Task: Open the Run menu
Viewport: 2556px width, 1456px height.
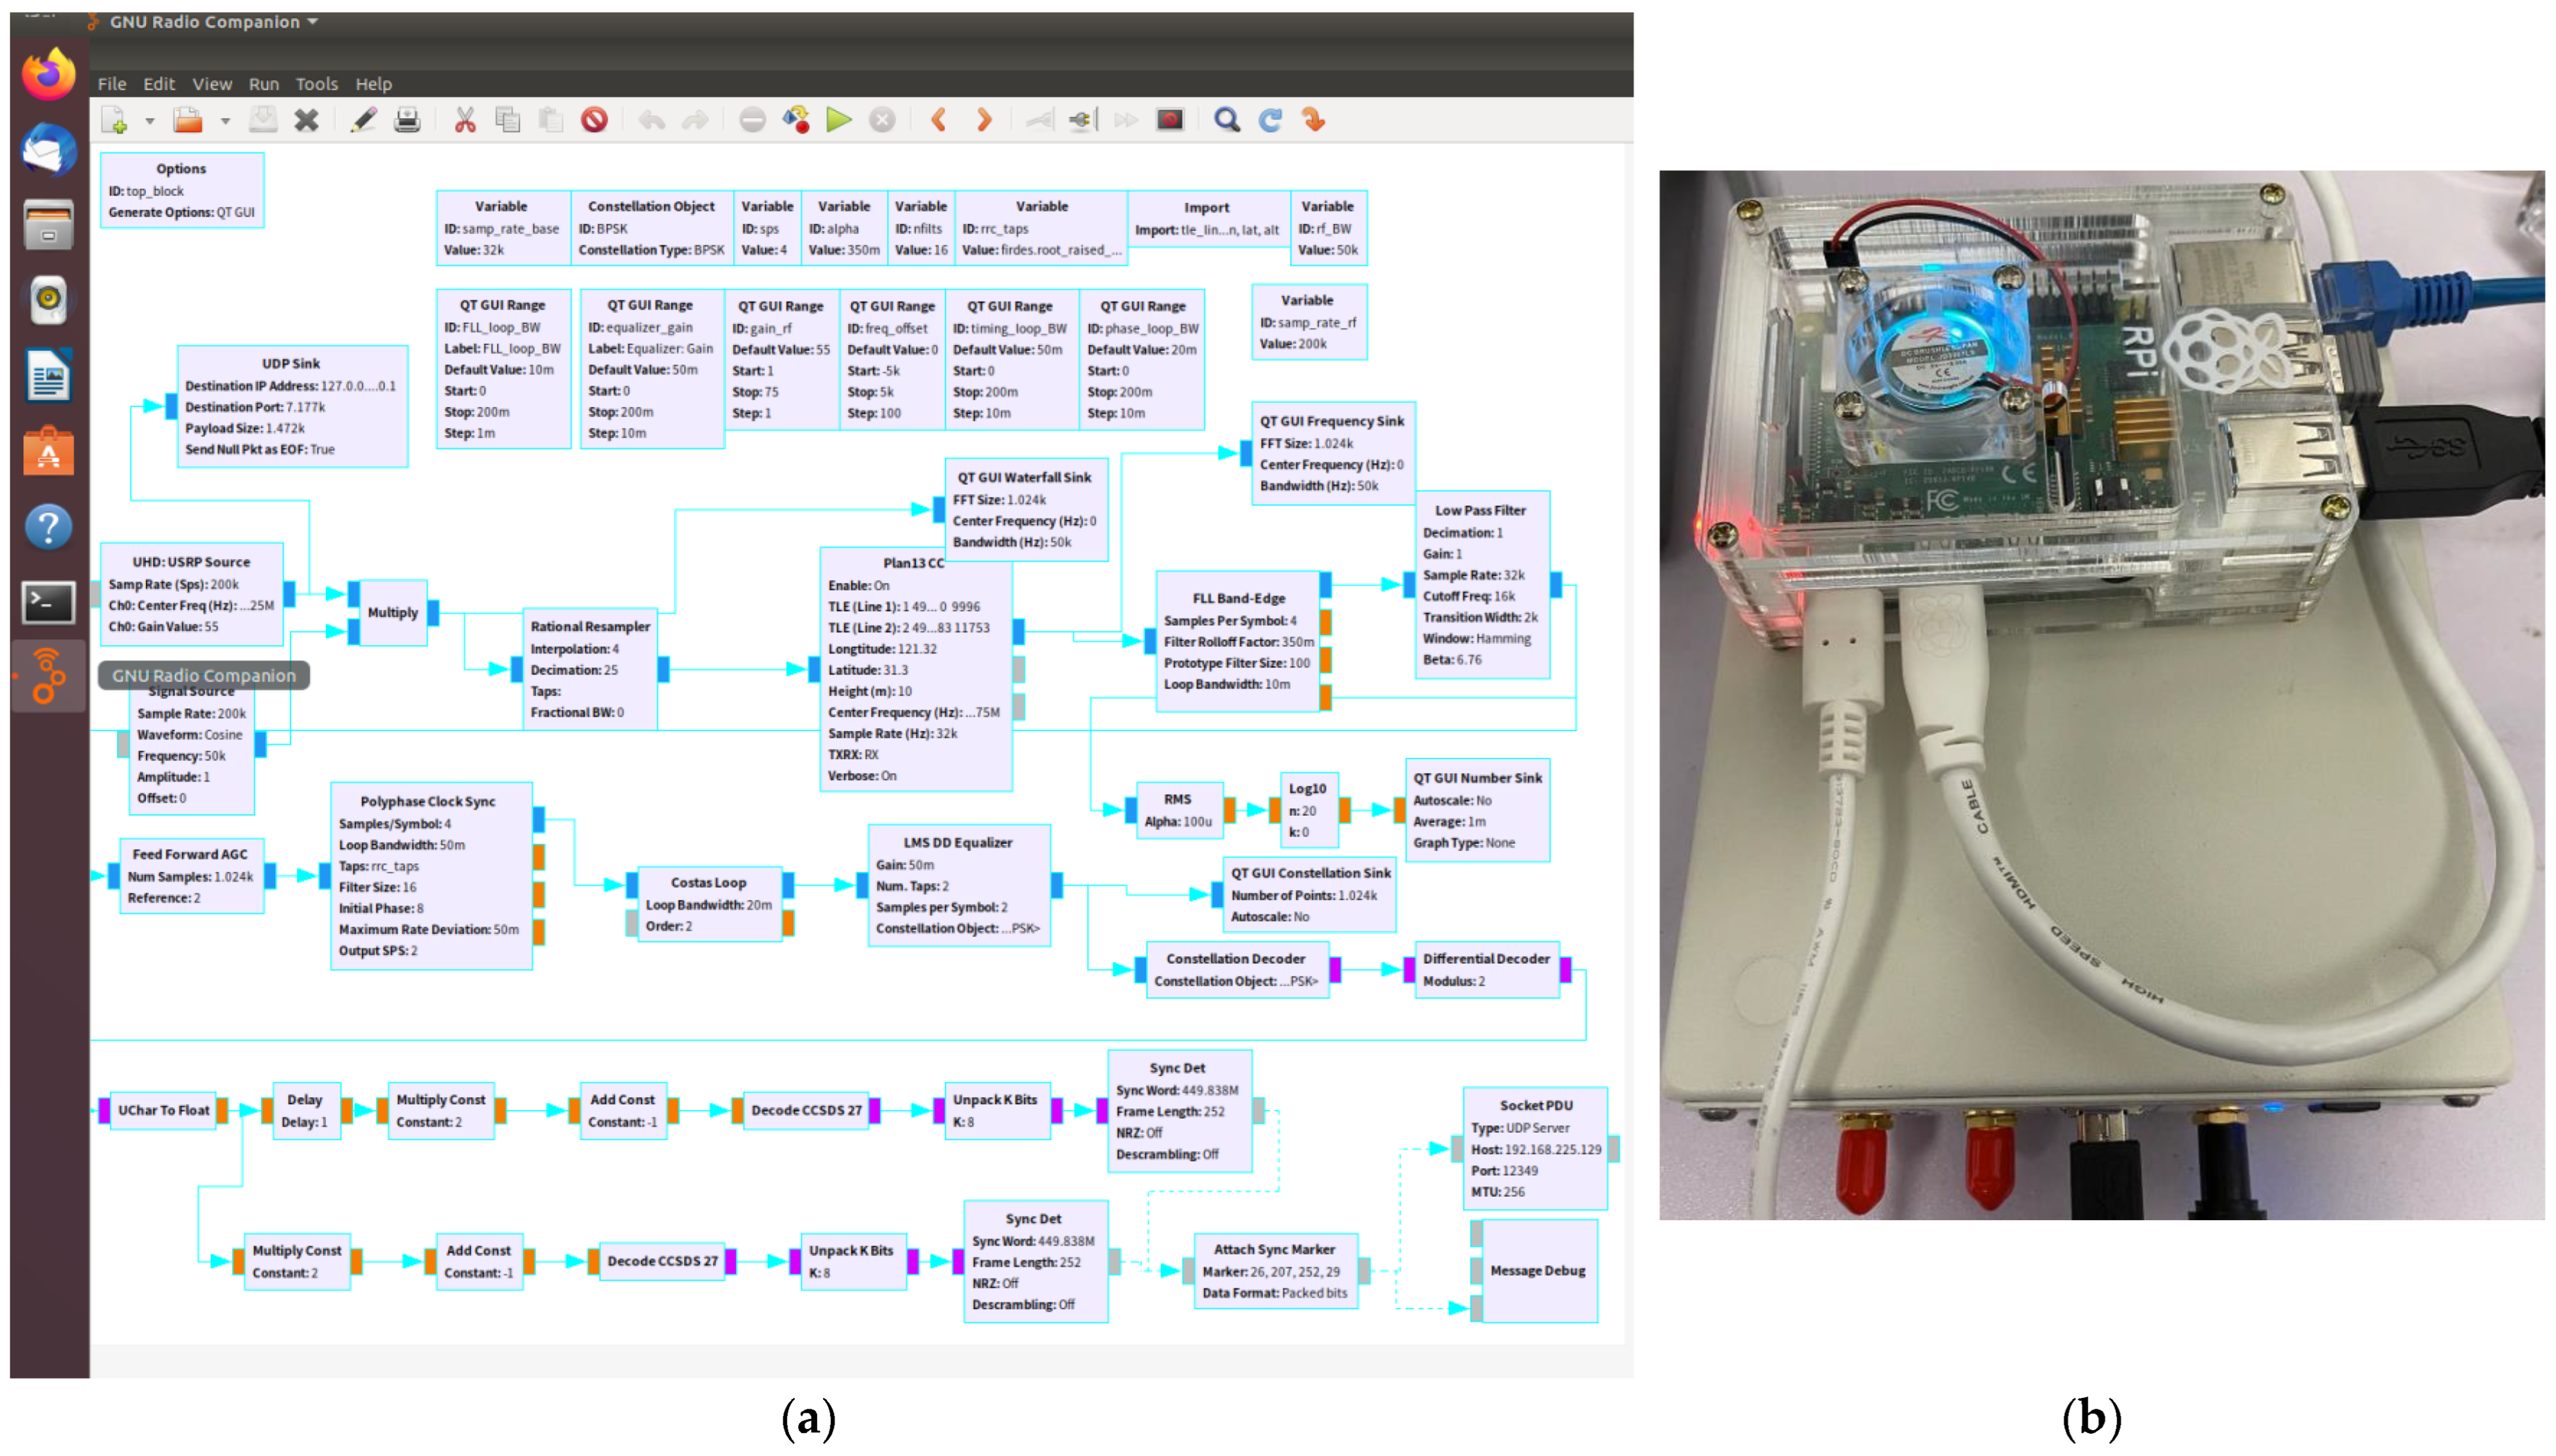Action: coord(263,84)
